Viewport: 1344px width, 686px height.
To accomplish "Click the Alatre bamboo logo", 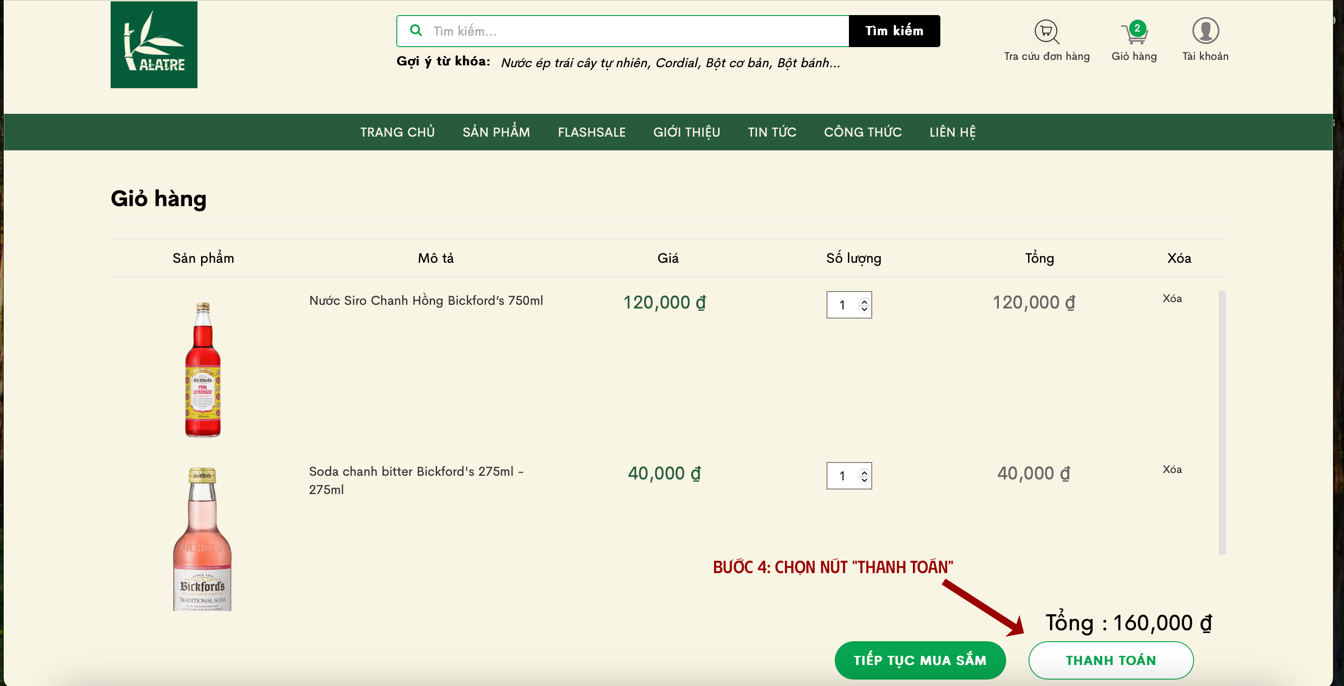I will (x=154, y=45).
